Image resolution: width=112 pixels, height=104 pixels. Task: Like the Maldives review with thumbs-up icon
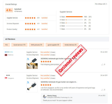click(x=102, y=65)
